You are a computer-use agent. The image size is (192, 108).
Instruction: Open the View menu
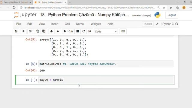(x=42, y=24)
